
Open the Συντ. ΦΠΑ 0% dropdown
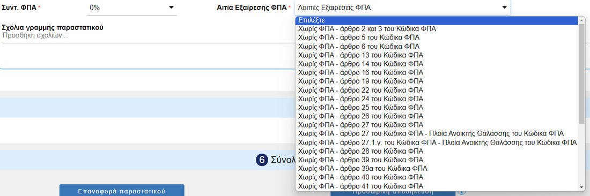pyautogui.click(x=132, y=7)
